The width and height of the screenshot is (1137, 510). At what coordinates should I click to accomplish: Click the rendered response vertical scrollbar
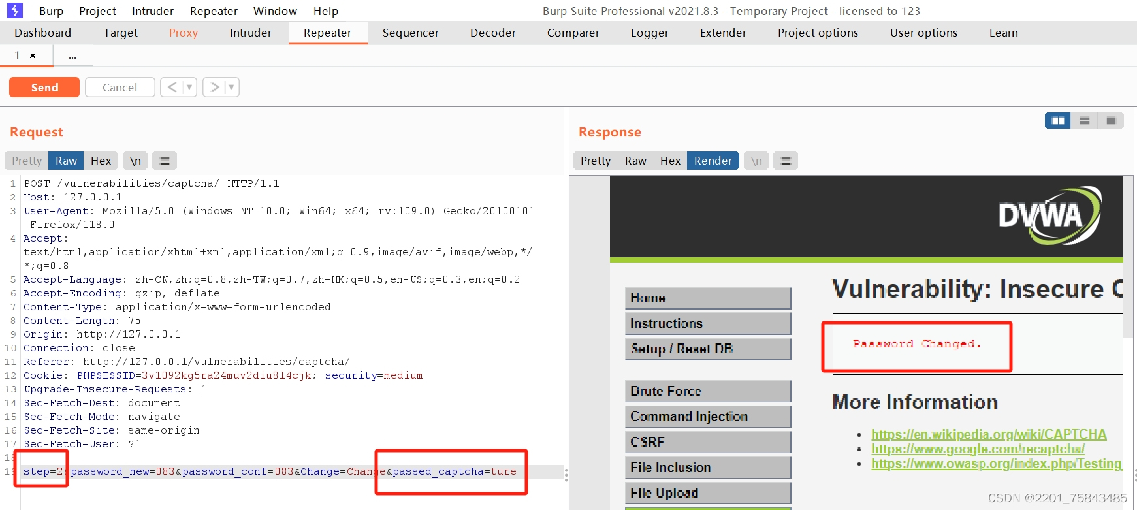(1129, 257)
